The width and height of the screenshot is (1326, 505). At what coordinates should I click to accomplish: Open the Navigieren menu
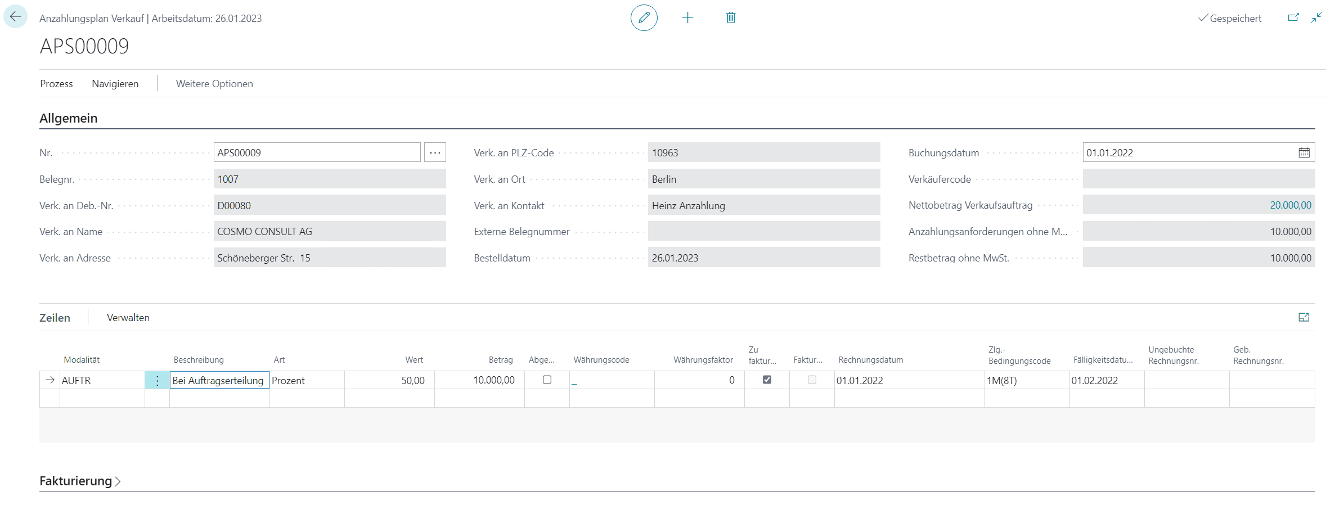[x=115, y=84]
